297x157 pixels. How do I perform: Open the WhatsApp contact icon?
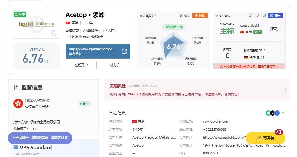pos(268,113)
